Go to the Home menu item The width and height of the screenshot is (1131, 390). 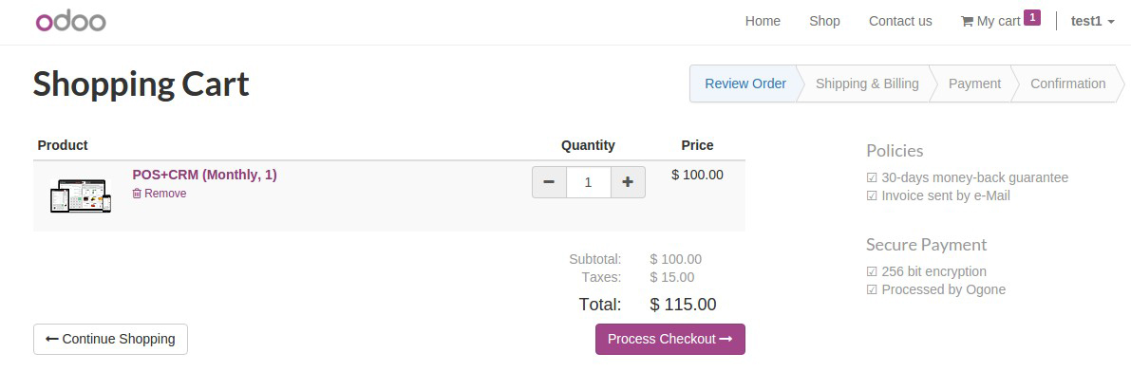tap(763, 21)
